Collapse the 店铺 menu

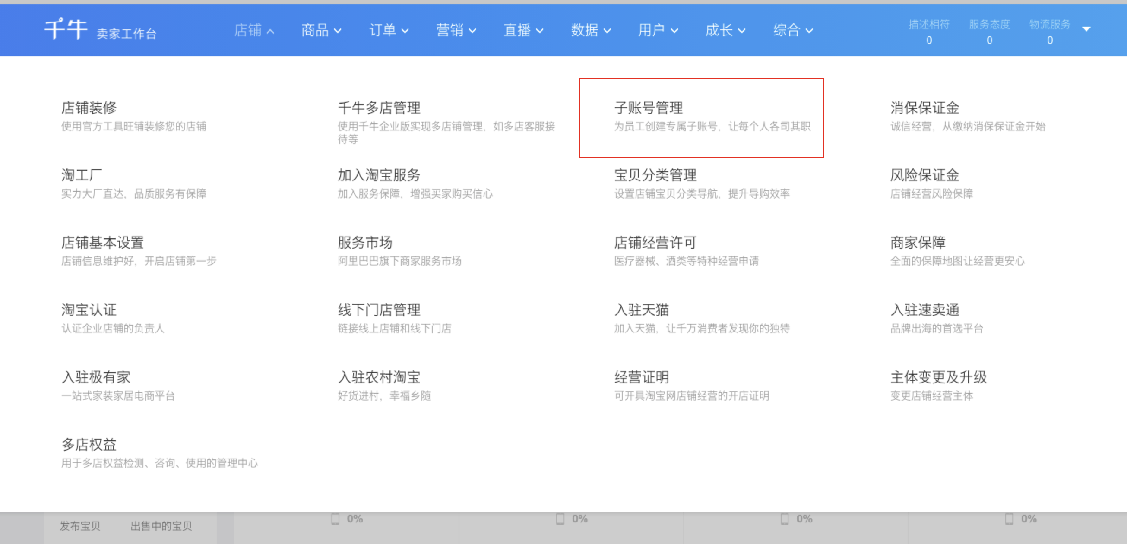254,30
